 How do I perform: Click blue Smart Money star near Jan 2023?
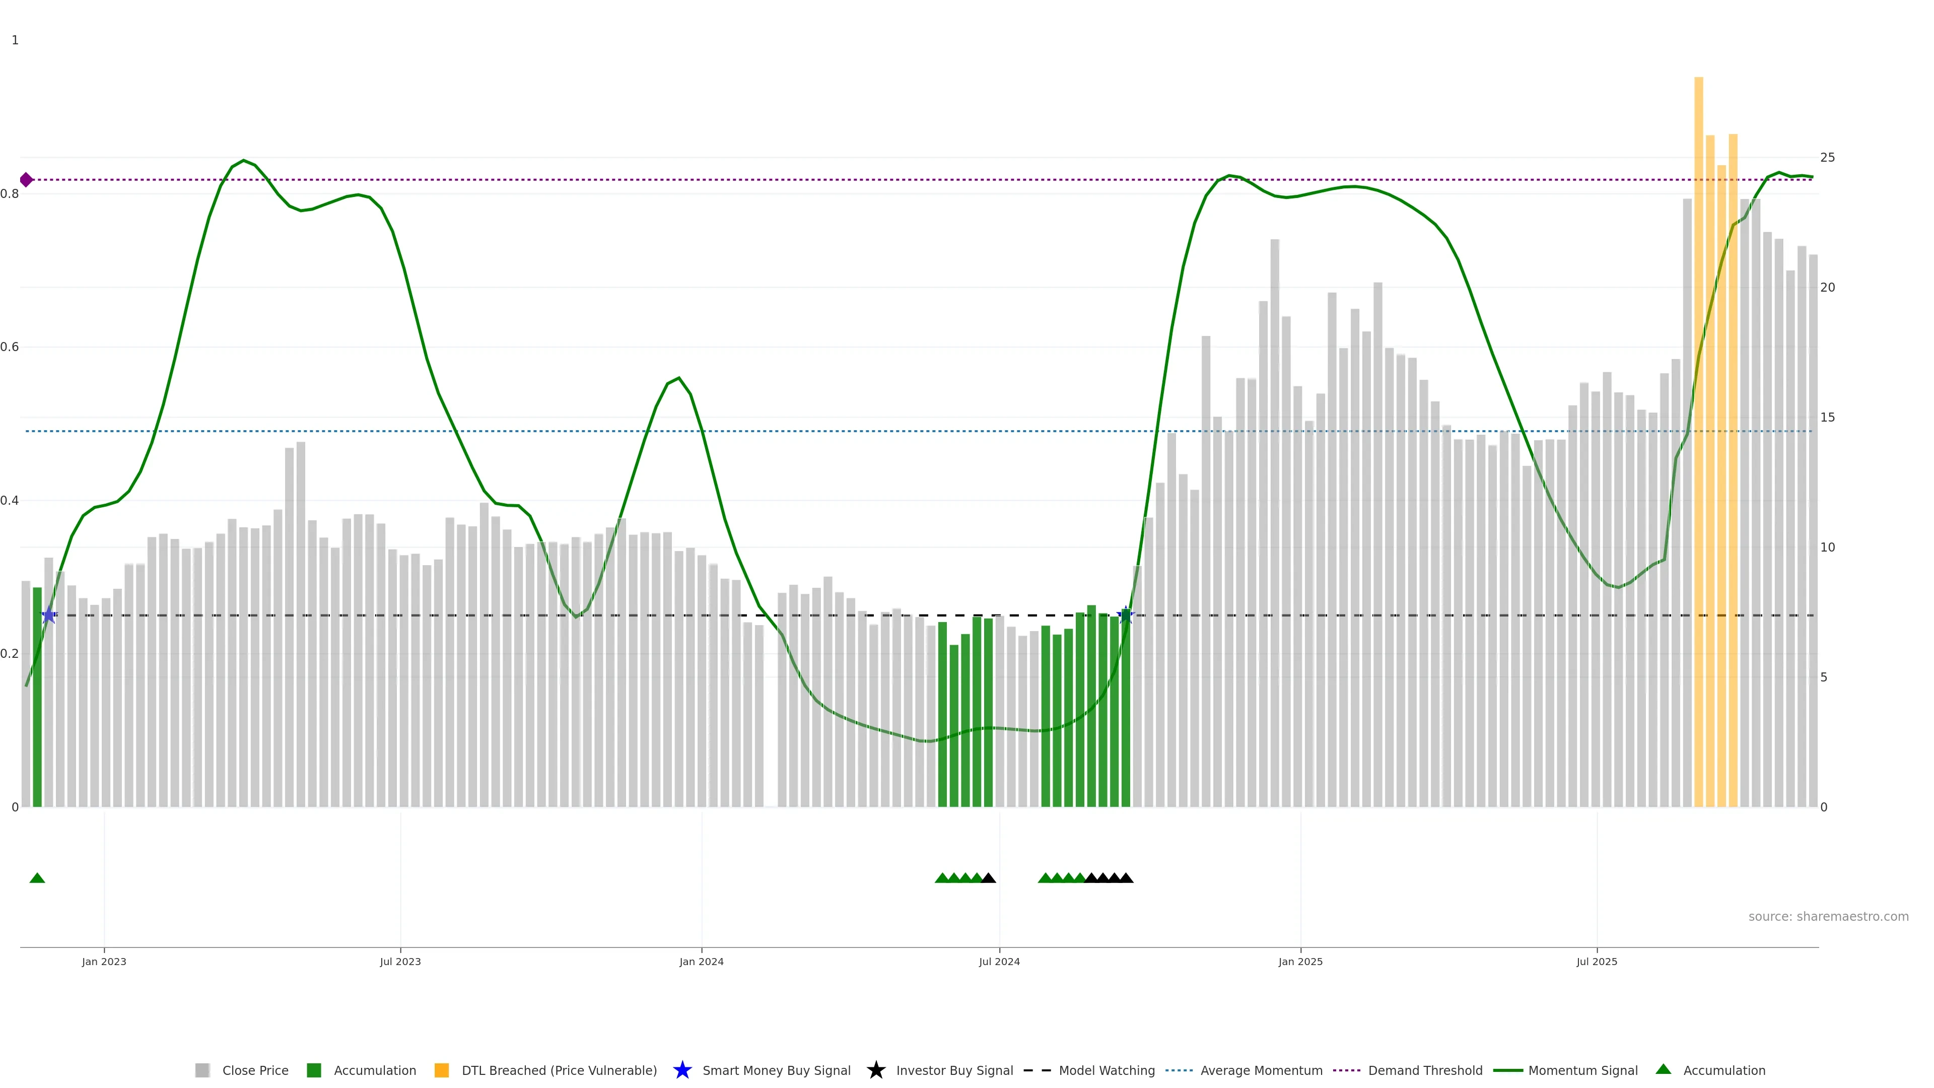click(x=49, y=616)
